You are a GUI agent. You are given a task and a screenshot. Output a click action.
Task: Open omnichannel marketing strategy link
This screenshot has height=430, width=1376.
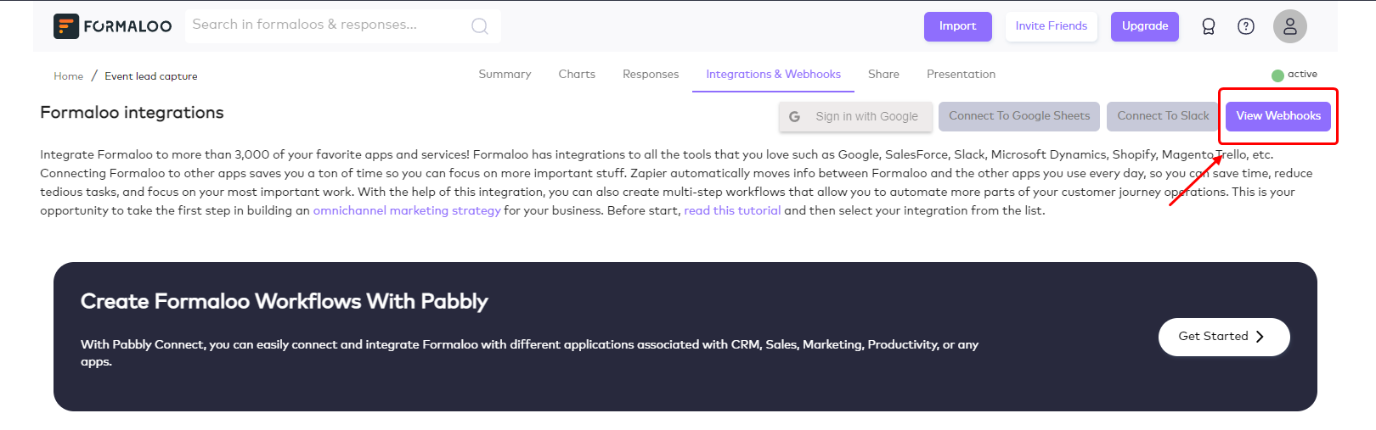point(407,210)
